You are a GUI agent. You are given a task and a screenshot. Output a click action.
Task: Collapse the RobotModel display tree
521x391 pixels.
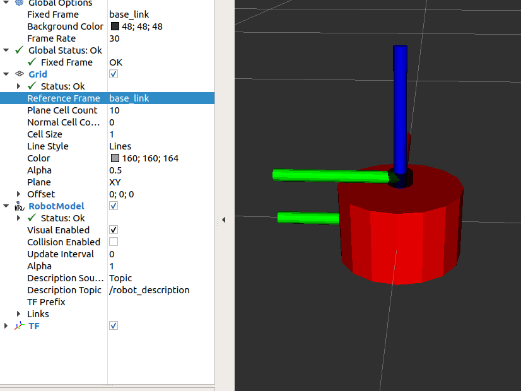coord(6,206)
